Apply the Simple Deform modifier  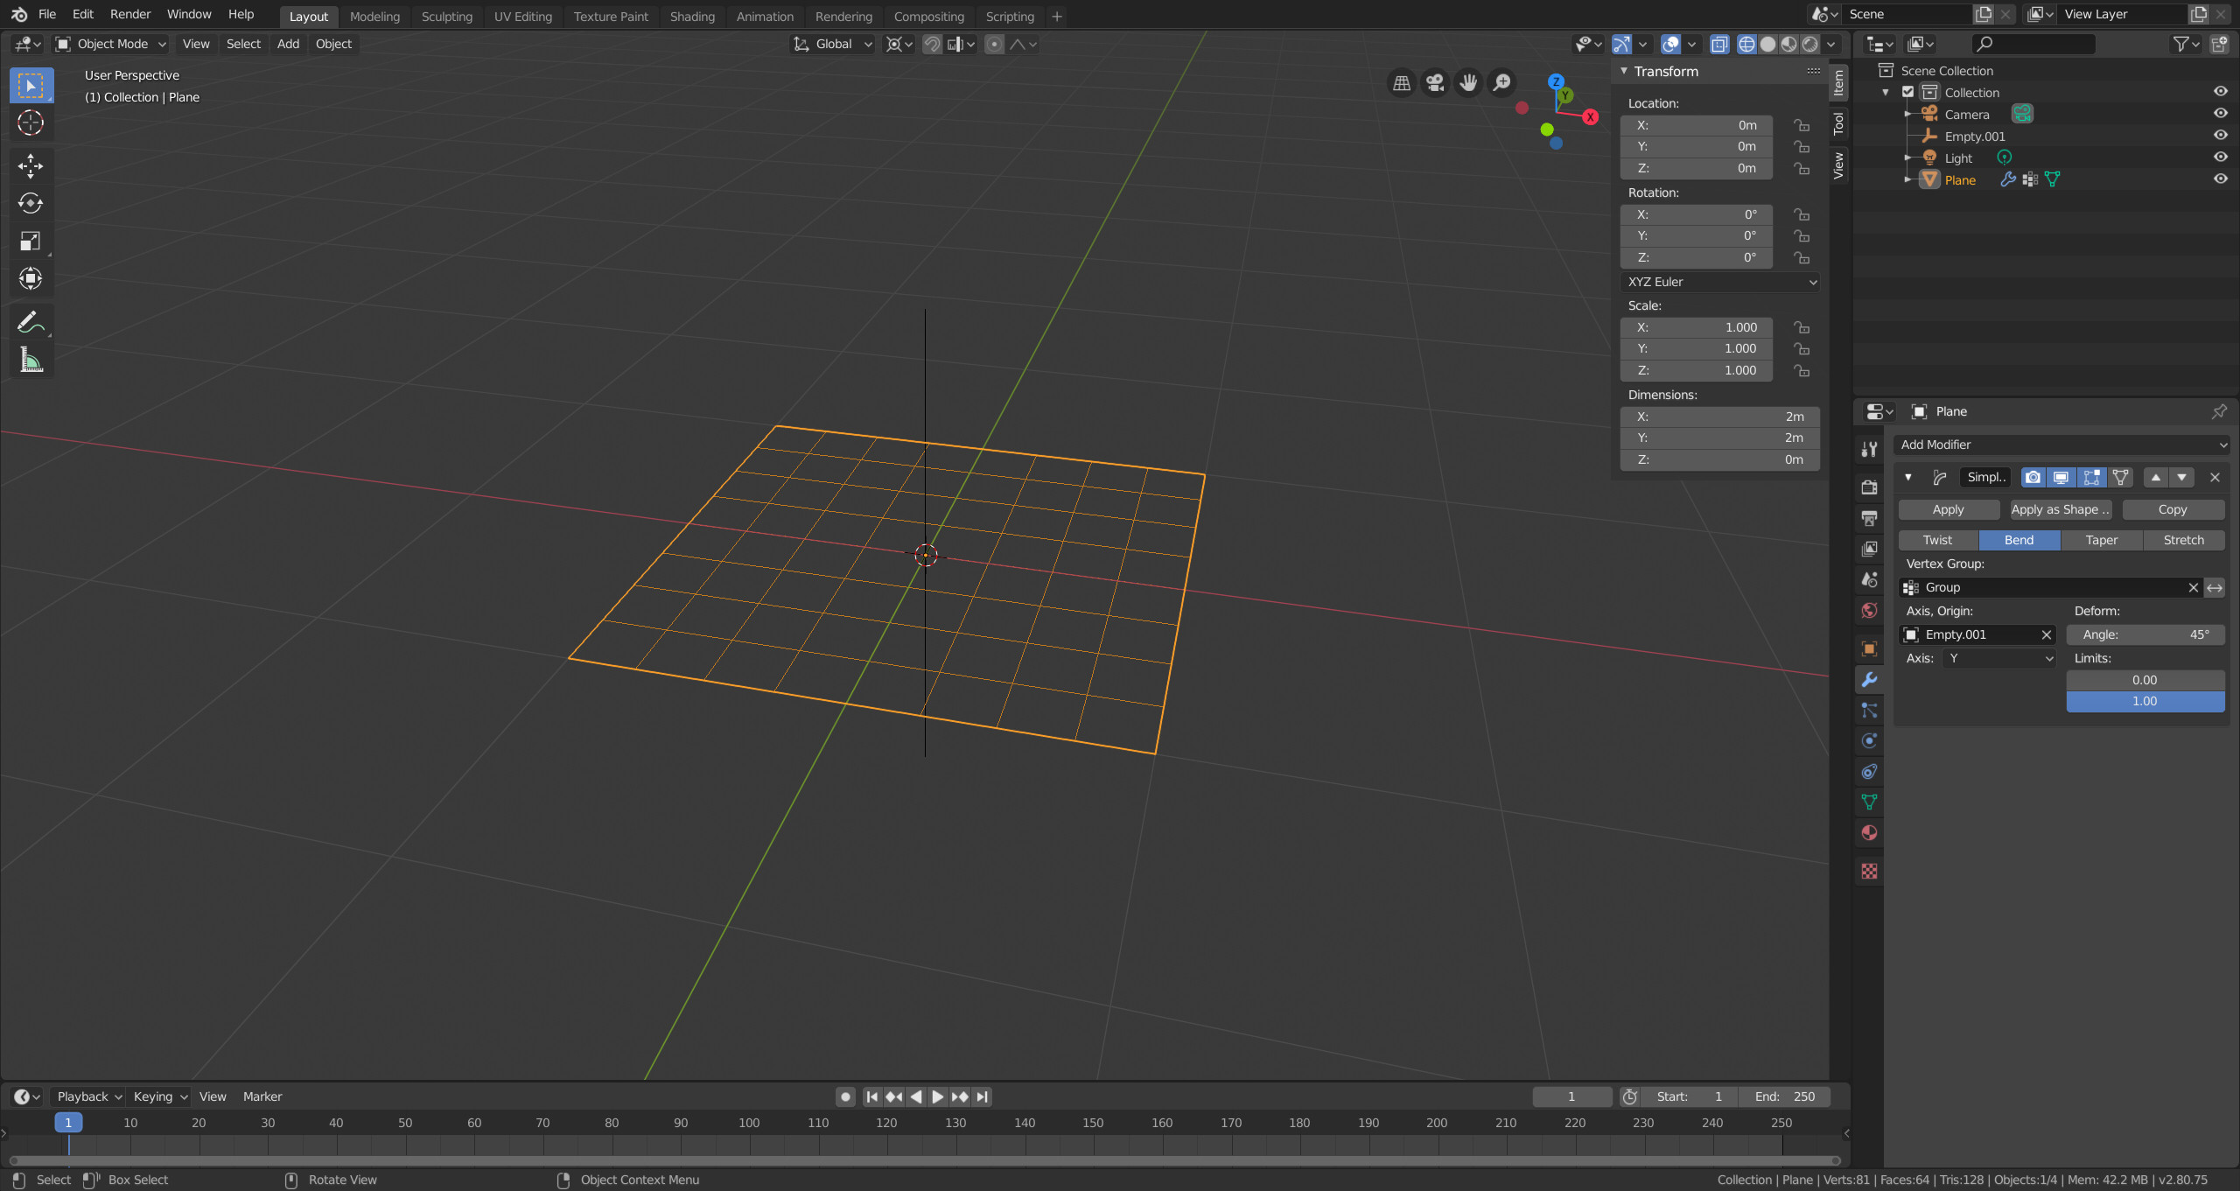tap(1949, 509)
